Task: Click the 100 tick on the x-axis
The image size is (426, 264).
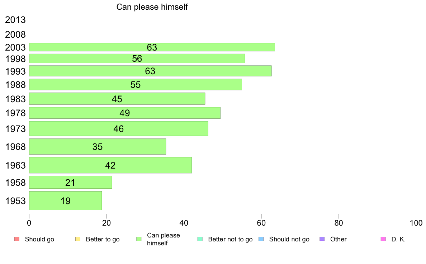Action: (x=416, y=223)
